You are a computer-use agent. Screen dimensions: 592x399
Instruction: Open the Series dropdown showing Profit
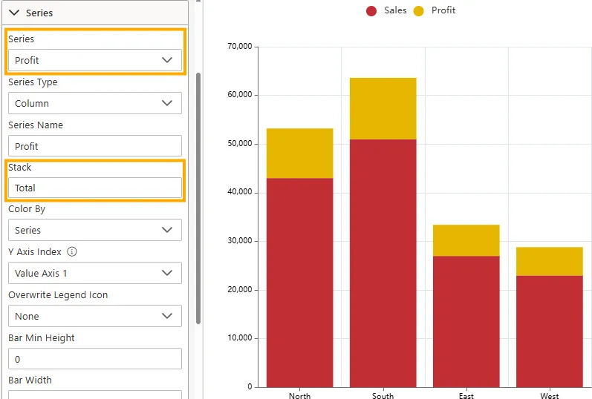94,60
